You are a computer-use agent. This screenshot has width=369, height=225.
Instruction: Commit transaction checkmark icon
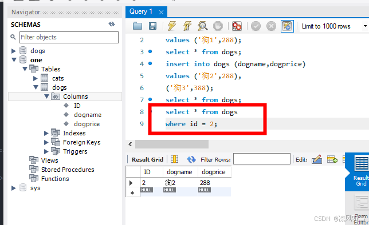click(x=256, y=26)
